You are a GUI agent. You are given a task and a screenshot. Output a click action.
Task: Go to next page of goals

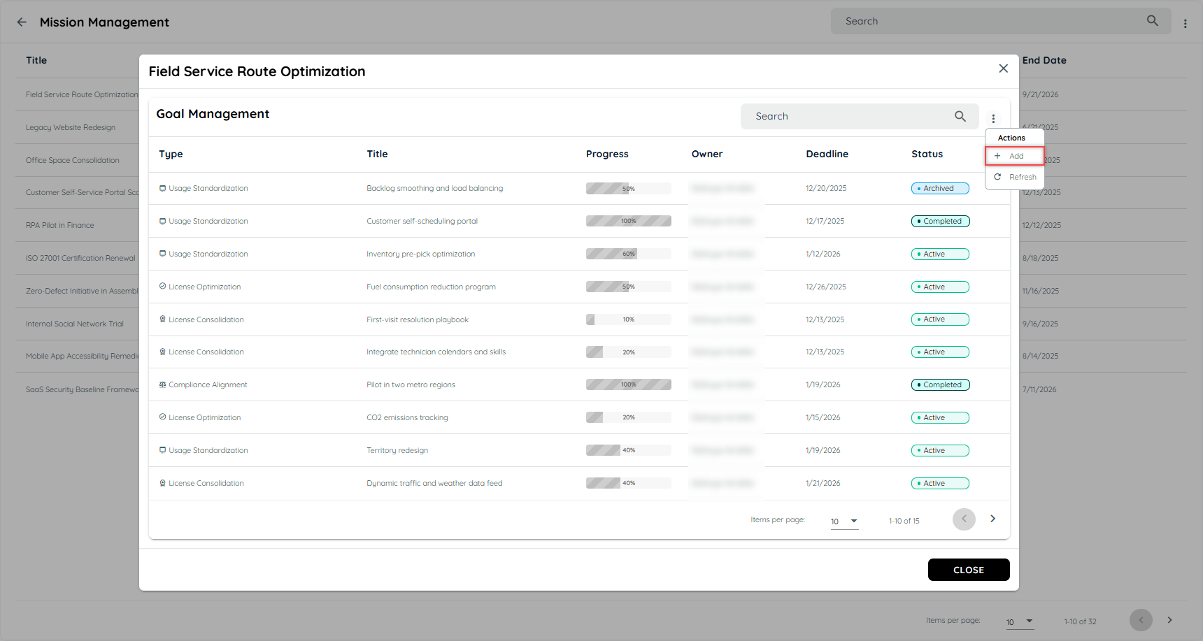click(x=992, y=519)
